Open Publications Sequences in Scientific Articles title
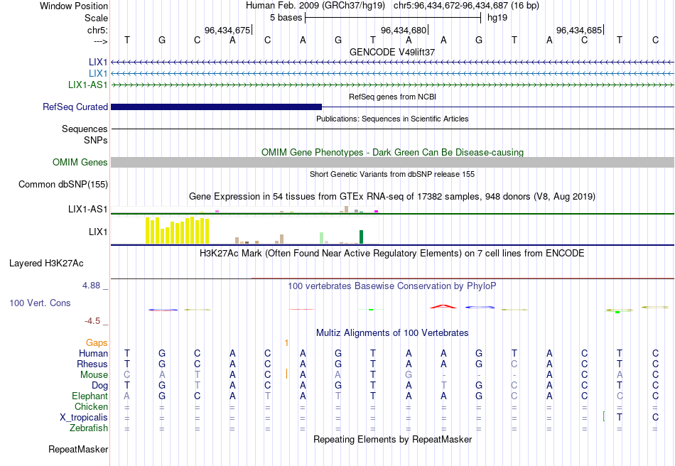 (x=392, y=119)
